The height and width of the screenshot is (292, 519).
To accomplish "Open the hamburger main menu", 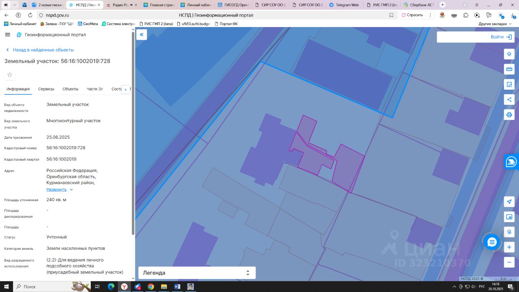I will 7,35.
